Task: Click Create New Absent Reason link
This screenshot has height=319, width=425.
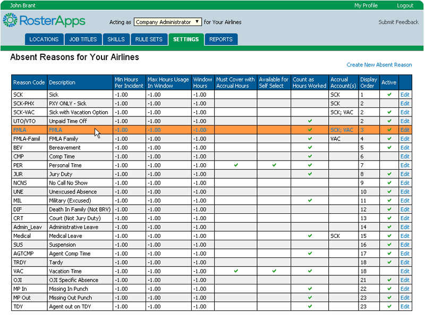Action: [x=379, y=65]
